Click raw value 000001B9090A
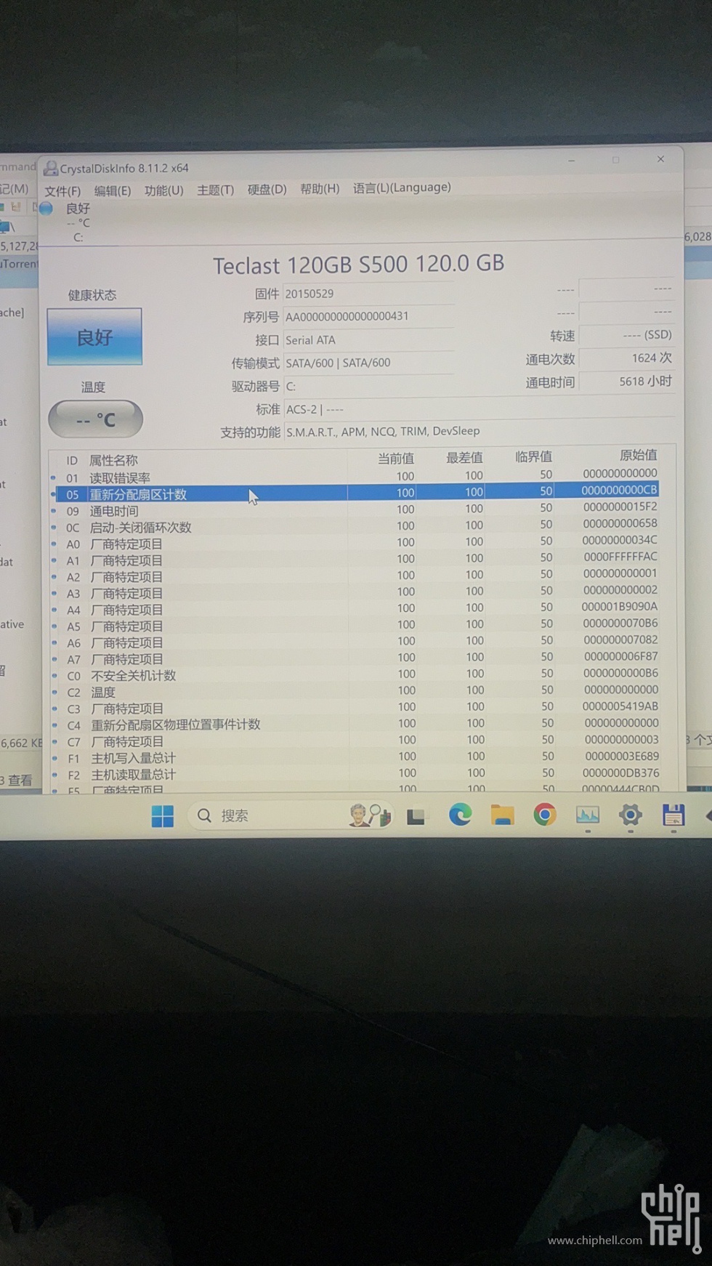The width and height of the screenshot is (712, 1266). [619, 606]
